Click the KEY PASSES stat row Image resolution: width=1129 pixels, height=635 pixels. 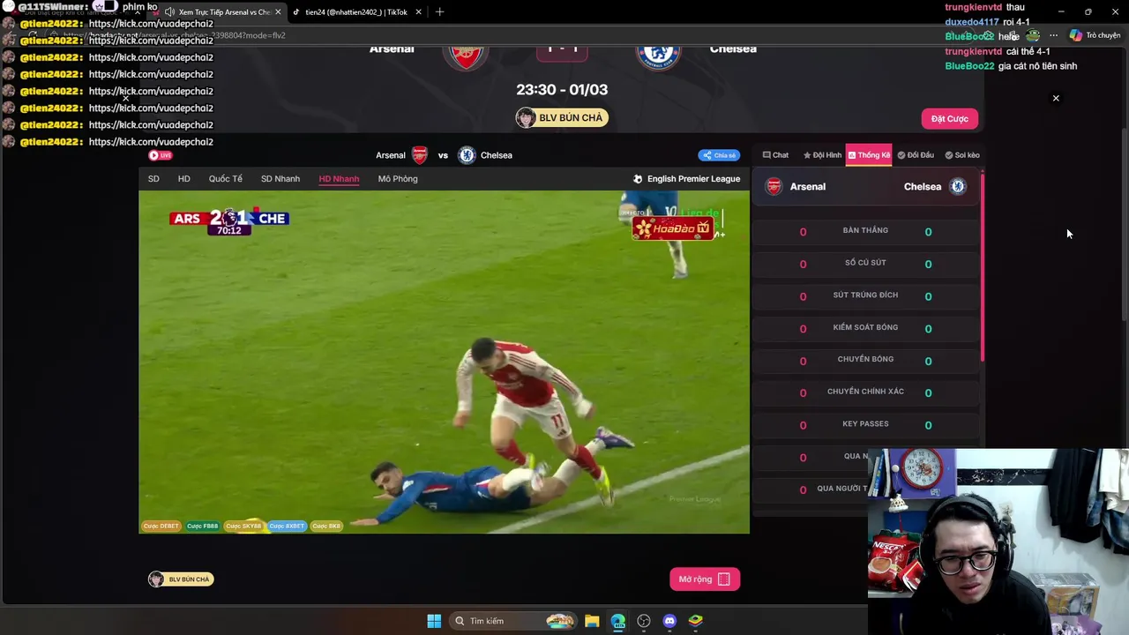click(x=865, y=425)
